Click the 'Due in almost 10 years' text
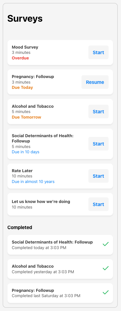Screen dimensions: 121x311 point(33,182)
